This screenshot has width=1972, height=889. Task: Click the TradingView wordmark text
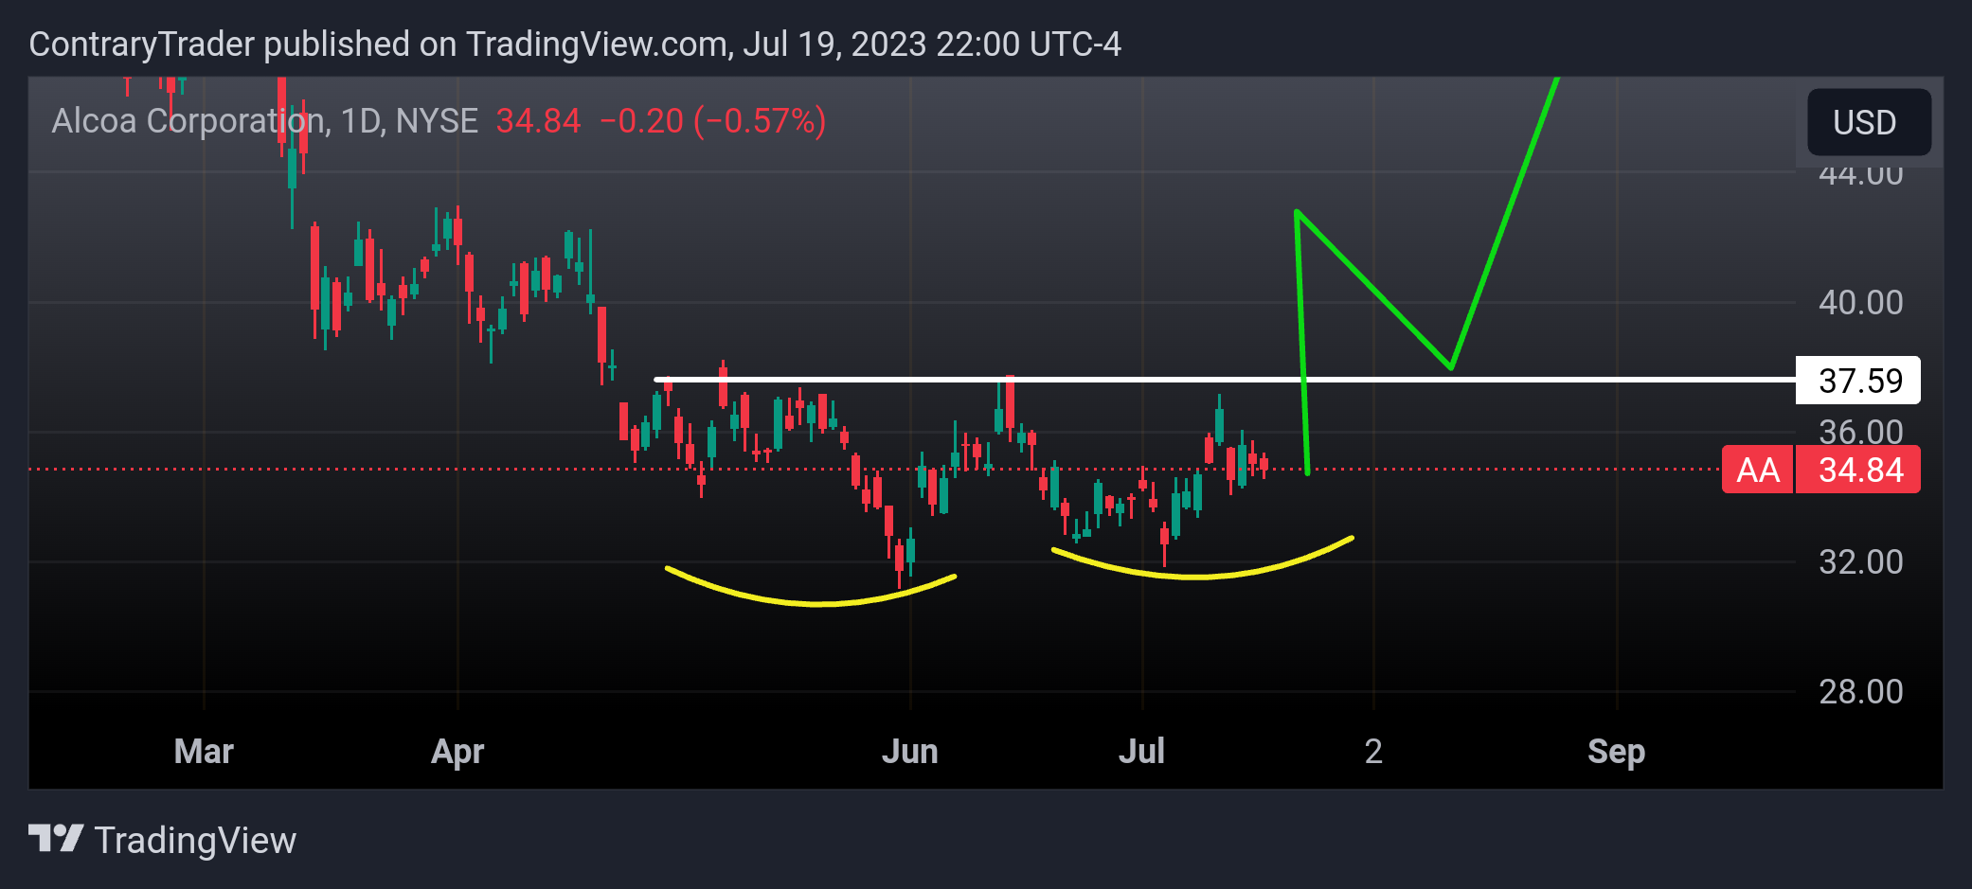[x=195, y=840]
